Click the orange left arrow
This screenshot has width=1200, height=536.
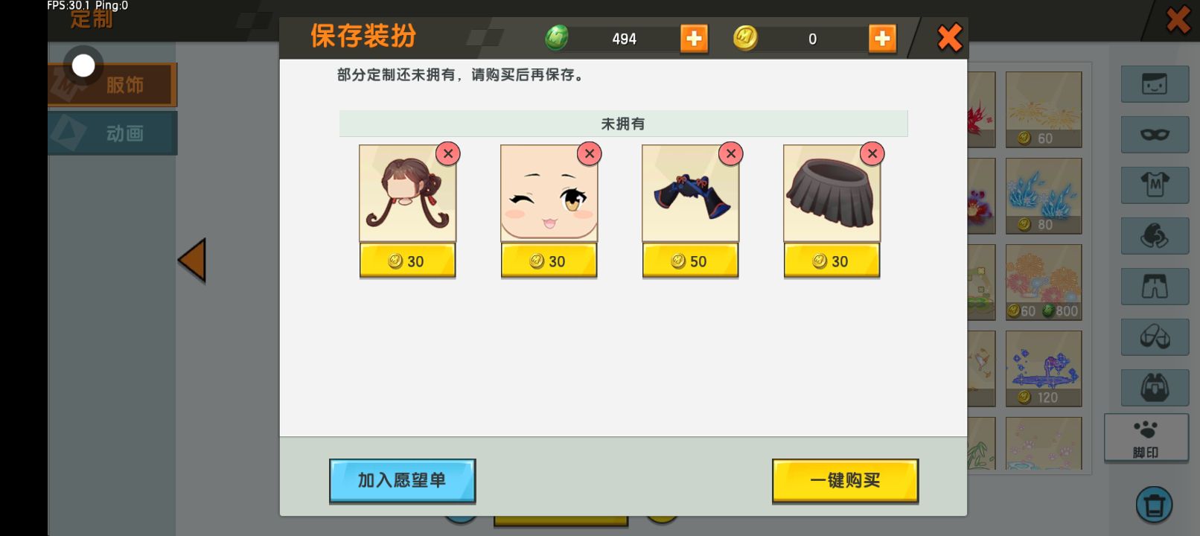192,261
